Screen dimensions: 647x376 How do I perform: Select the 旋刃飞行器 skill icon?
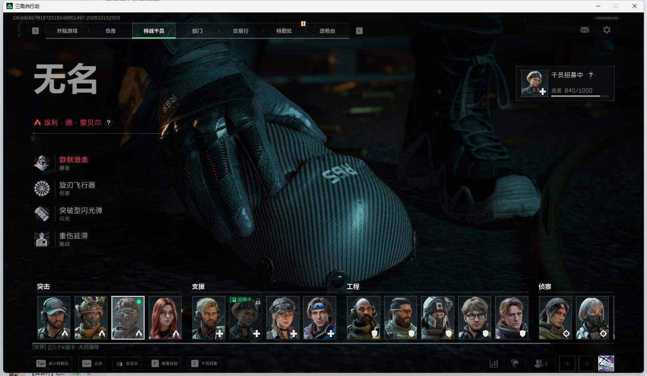[42, 189]
